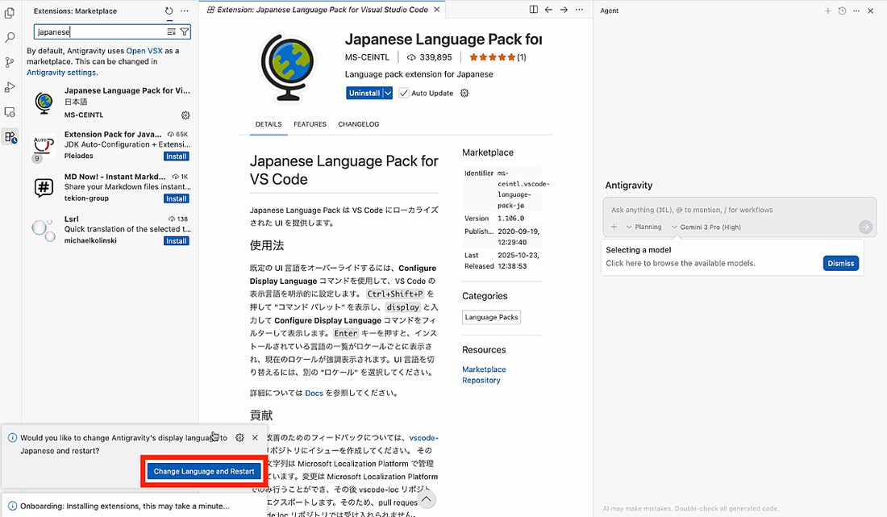Select the 339,895 download count
887x517 pixels.
(x=429, y=57)
